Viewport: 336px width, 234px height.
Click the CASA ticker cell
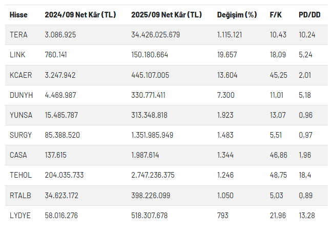tap(18, 155)
